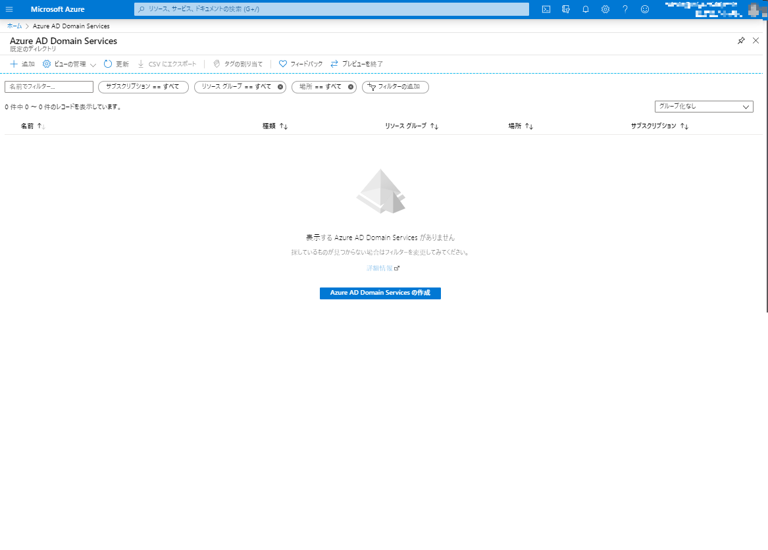Refresh the list with 更新
This screenshot has height=550, width=768.
click(x=116, y=64)
